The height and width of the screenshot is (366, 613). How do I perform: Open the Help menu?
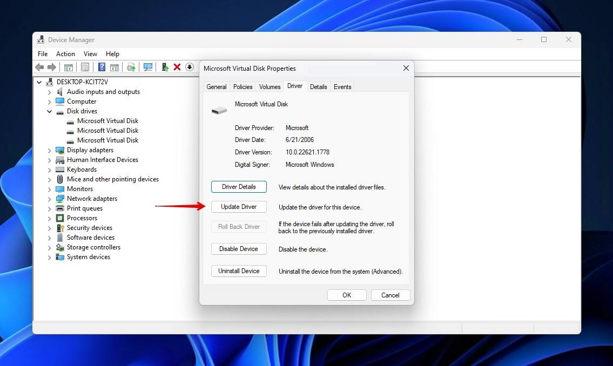coord(112,54)
